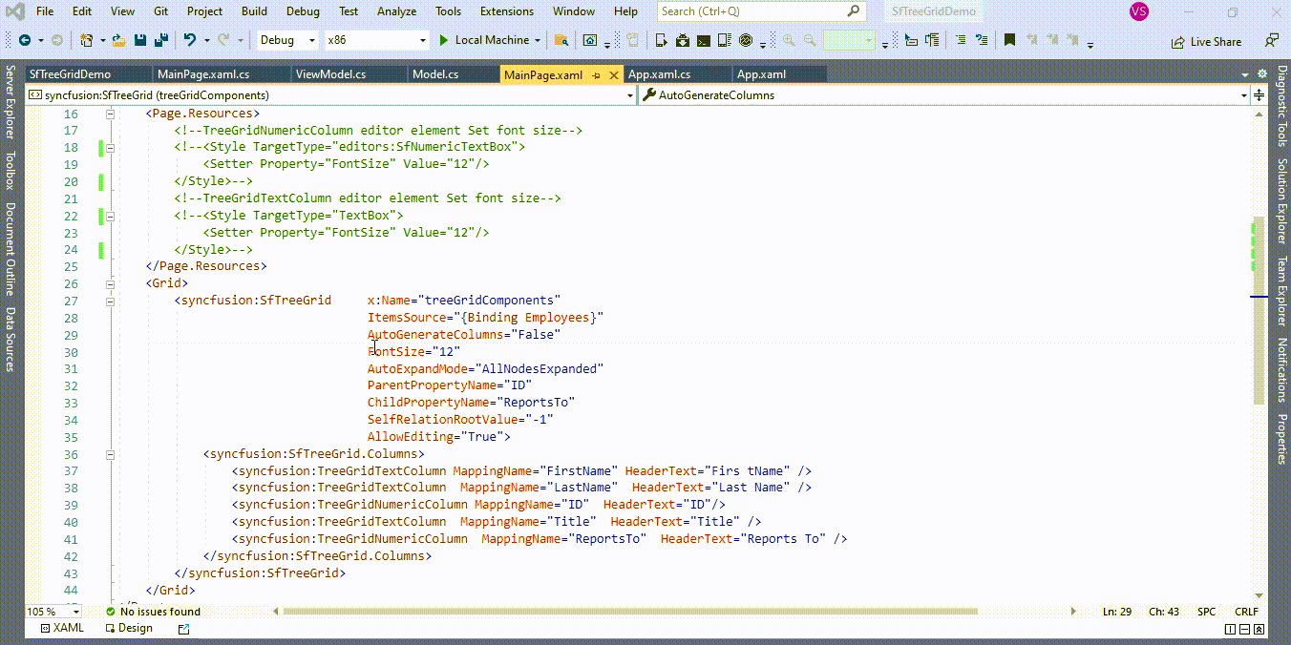Open the Properties side panel
The image size is (1291, 645).
(1281, 439)
